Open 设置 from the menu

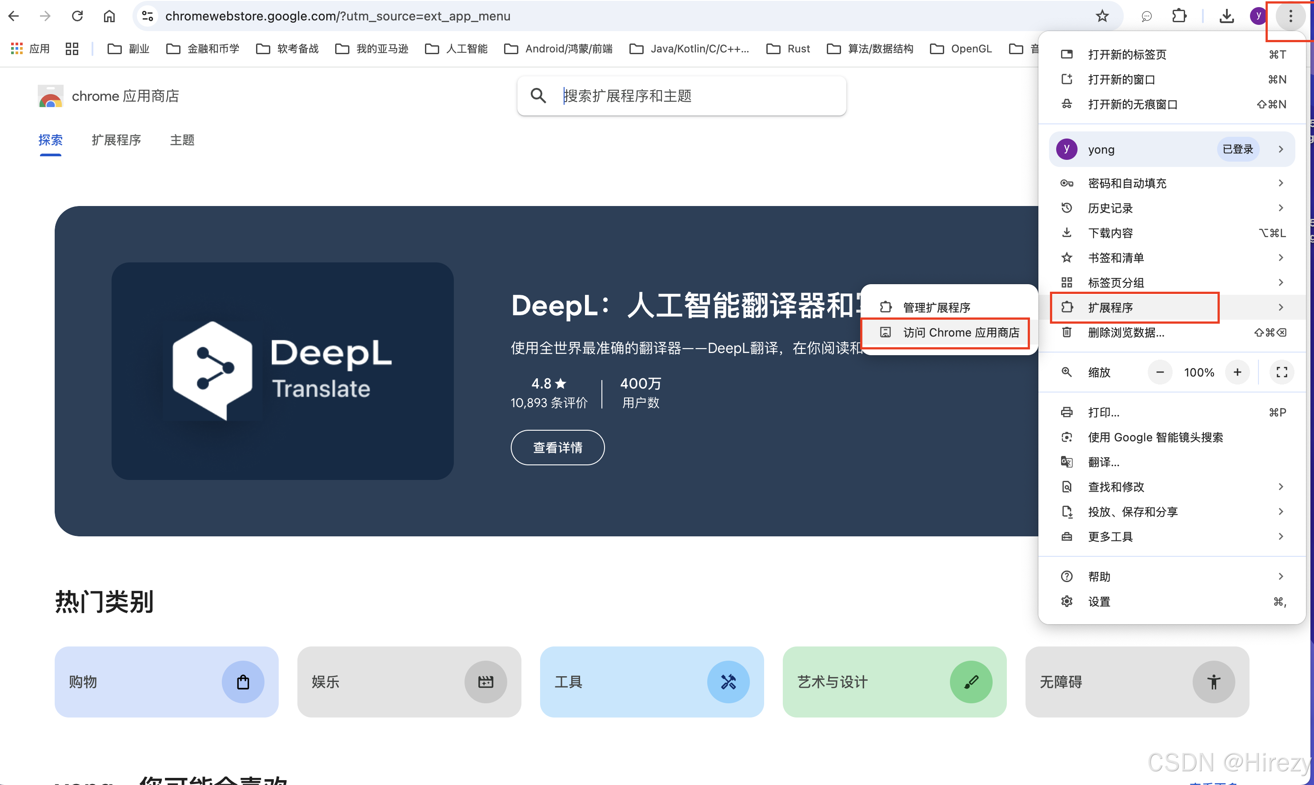[x=1172, y=602]
